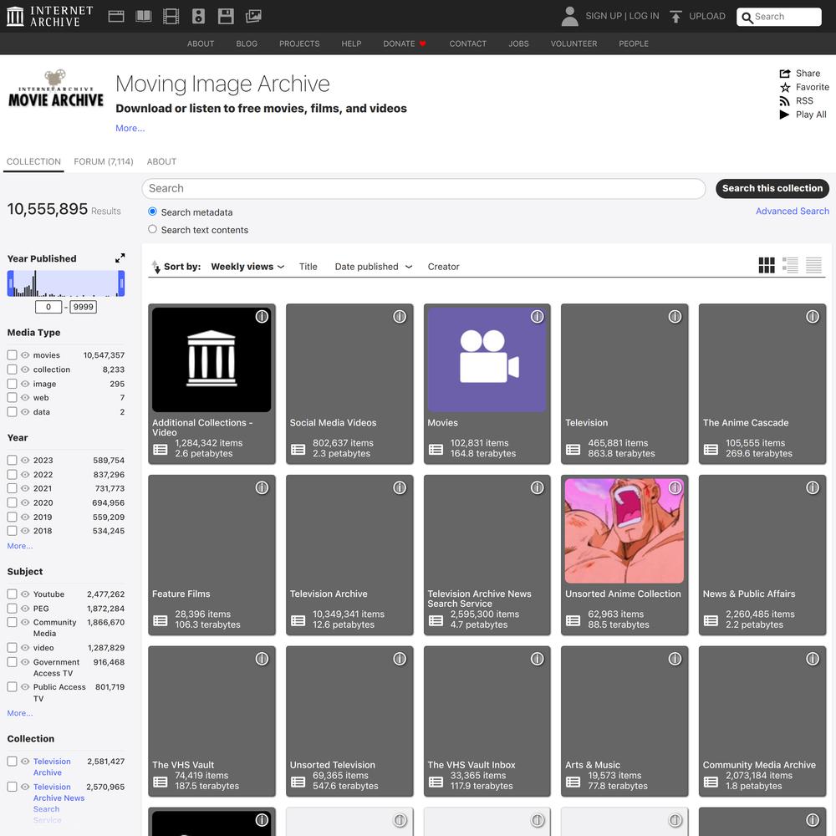
Task: Open the Television Archive collection filter link
Action: click(52, 767)
